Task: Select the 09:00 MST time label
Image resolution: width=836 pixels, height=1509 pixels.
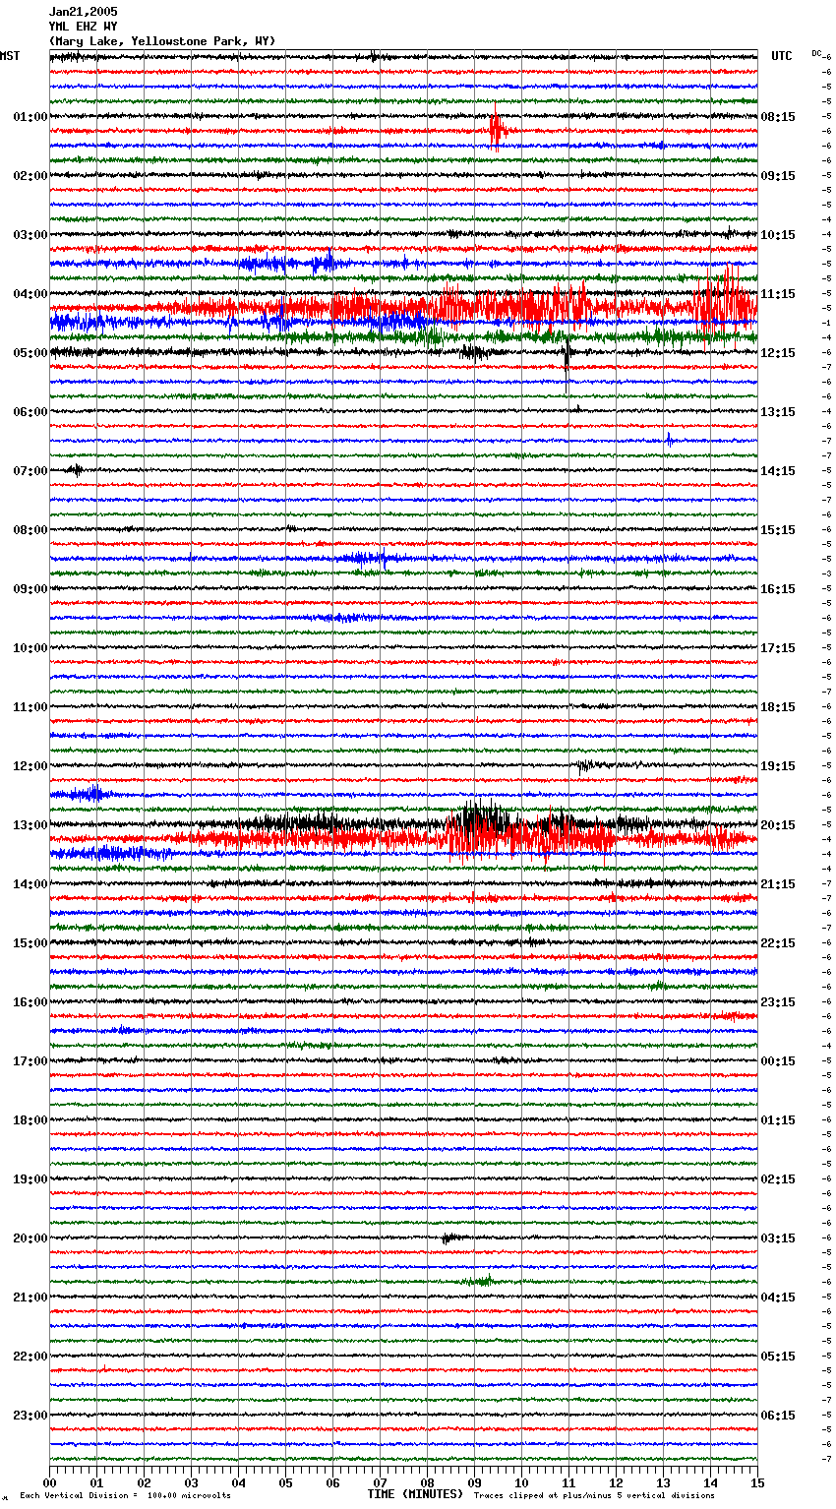Action: pos(30,589)
